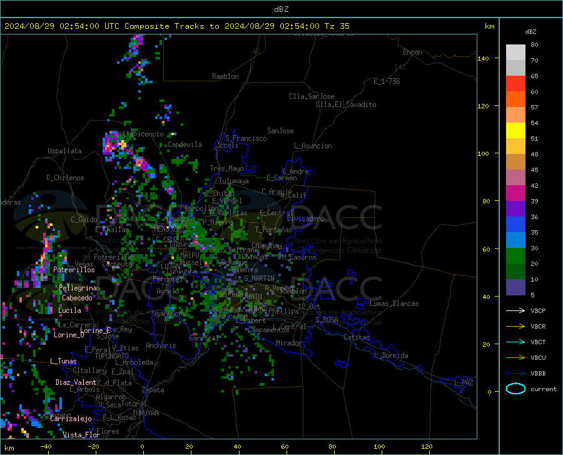Click the Algarrob place label
This screenshot has width=563, height=455.
tap(111, 397)
